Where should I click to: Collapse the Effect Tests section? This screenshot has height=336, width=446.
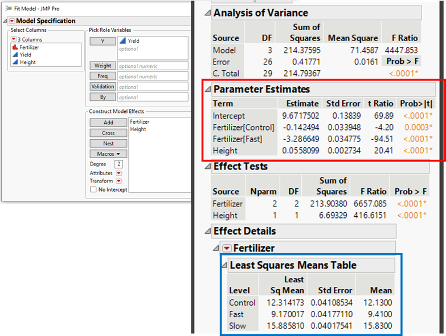pos(208,167)
